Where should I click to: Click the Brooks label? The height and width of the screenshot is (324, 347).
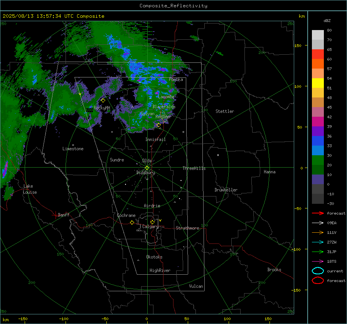(274, 270)
